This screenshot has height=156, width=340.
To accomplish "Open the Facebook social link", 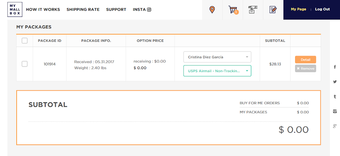I will [335, 67].
